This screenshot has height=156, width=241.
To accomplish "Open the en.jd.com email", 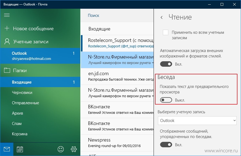I will 117,77.
